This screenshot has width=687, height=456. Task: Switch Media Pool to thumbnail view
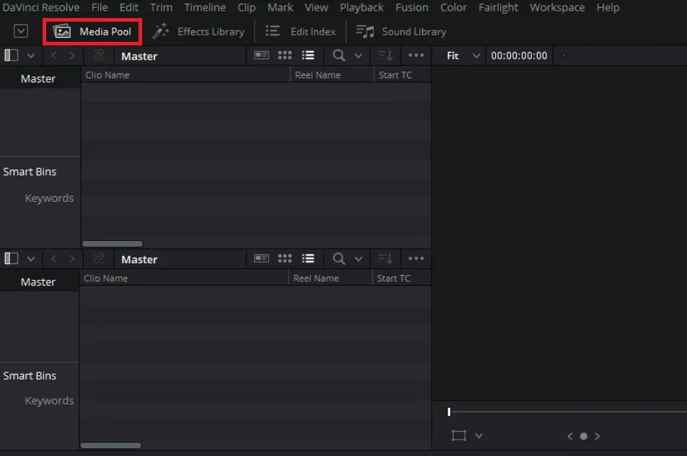284,55
